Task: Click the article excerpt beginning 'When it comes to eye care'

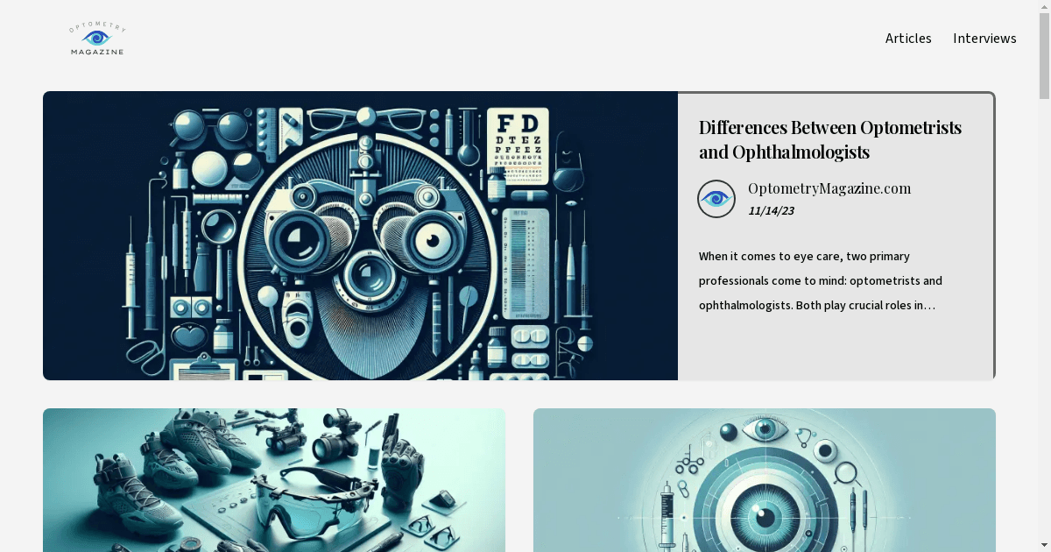Action: point(820,280)
